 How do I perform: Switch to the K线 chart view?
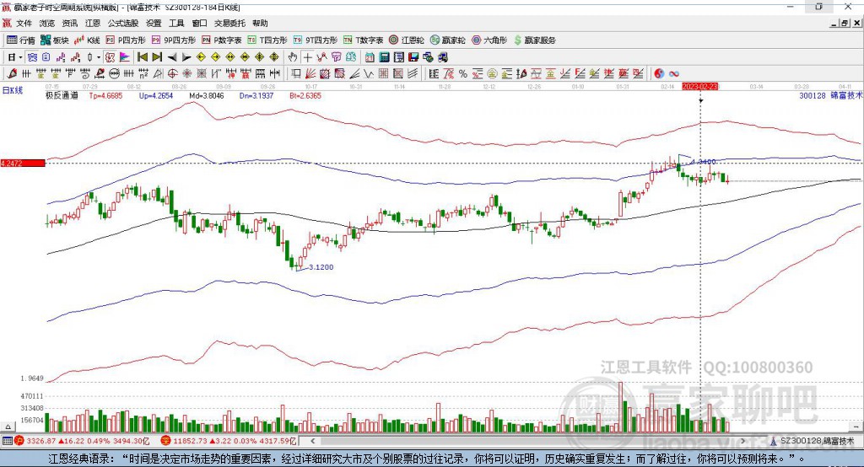click(87, 40)
